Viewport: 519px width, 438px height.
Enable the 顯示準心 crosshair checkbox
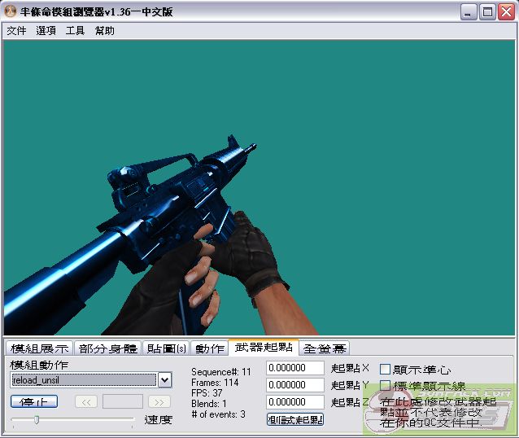pos(386,370)
